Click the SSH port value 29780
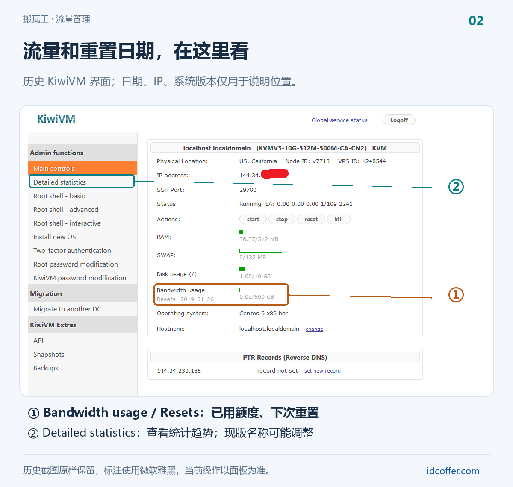513x487 pixels. point(248,190)
